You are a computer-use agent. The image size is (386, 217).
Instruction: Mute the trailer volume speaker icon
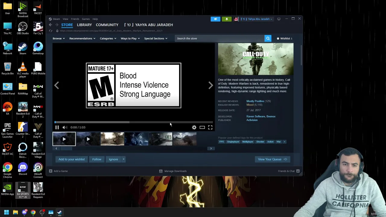(x=65, y=127)
